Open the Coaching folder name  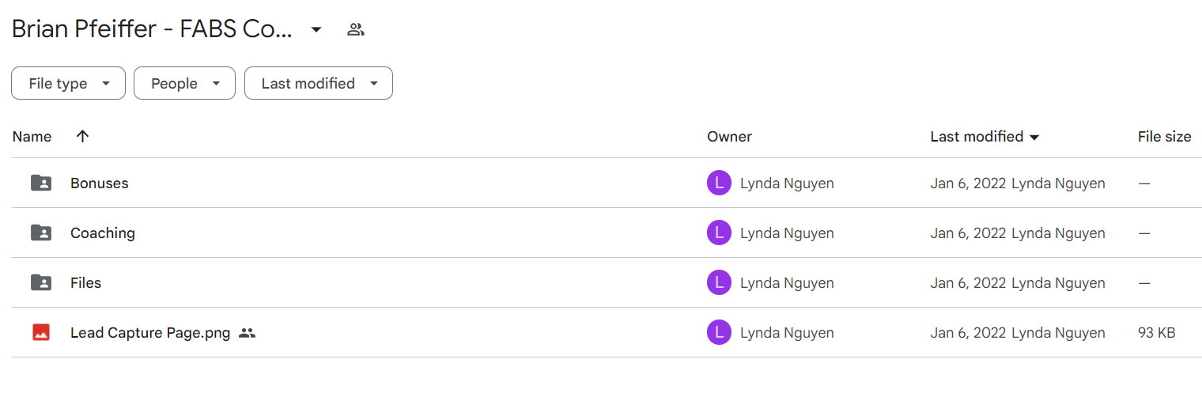click(x=103, y=233)
